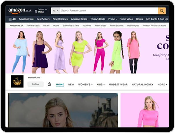Click the Deliver to India location pin
The image size is (175, 133).
click(36, 11)
